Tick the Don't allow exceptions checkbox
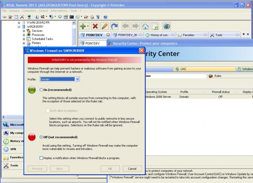This screenshot has width=253, height=183. pyautogui.click(x=48, y=111)
